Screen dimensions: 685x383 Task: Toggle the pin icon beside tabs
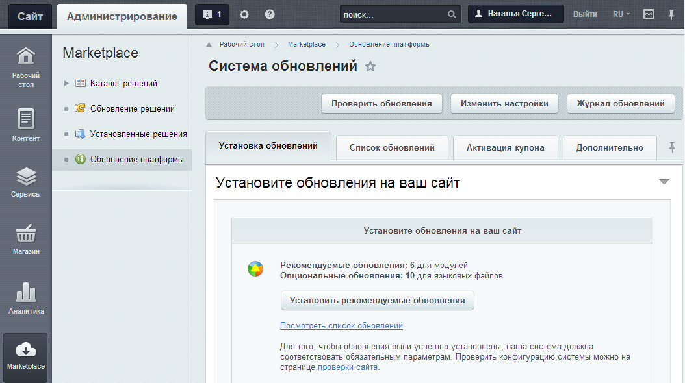[672, 147]
